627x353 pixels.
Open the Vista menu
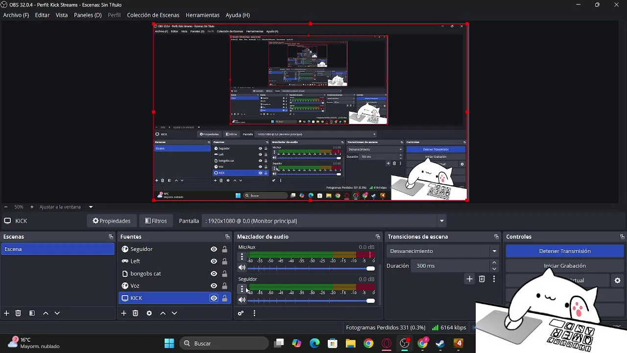tap(62, 15)
